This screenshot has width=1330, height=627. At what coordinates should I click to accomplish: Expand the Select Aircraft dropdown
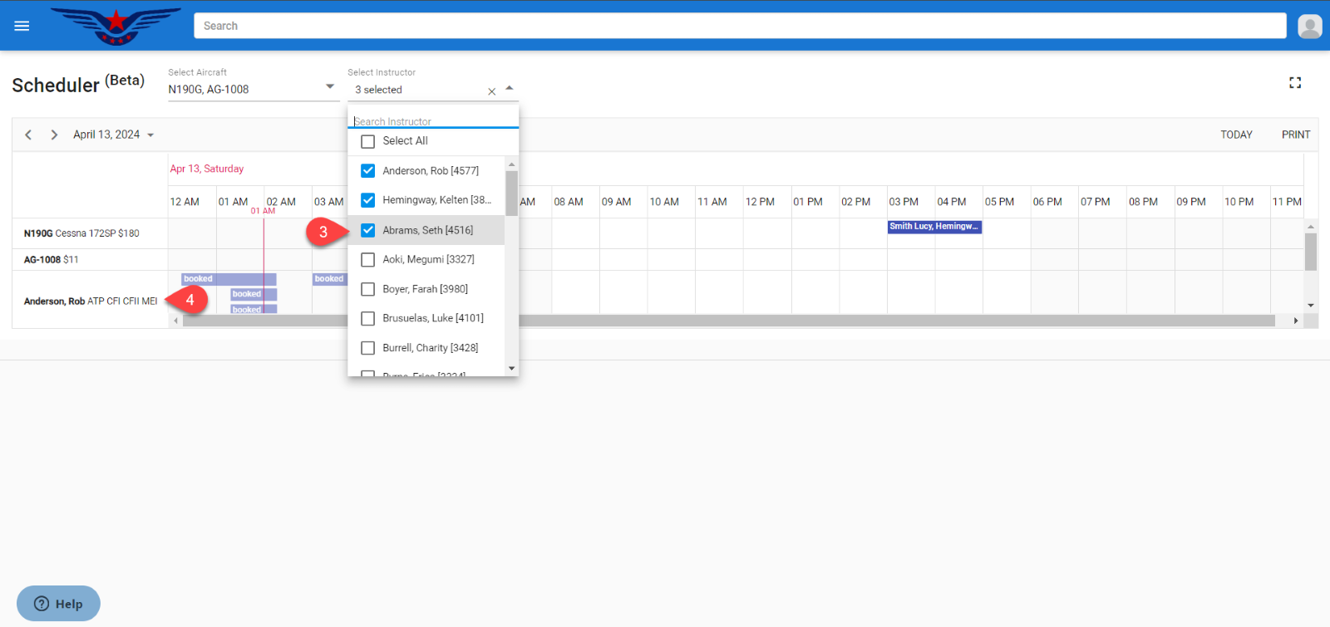pyautogui.click(x=330, y=87)
